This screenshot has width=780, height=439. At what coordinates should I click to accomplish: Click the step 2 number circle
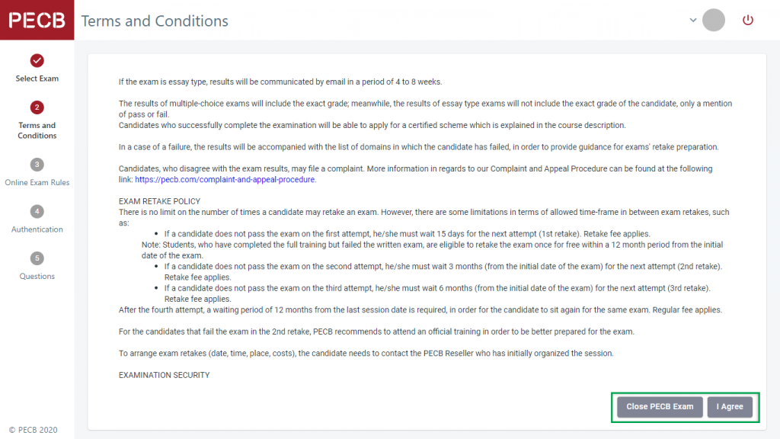click(37, 107)
